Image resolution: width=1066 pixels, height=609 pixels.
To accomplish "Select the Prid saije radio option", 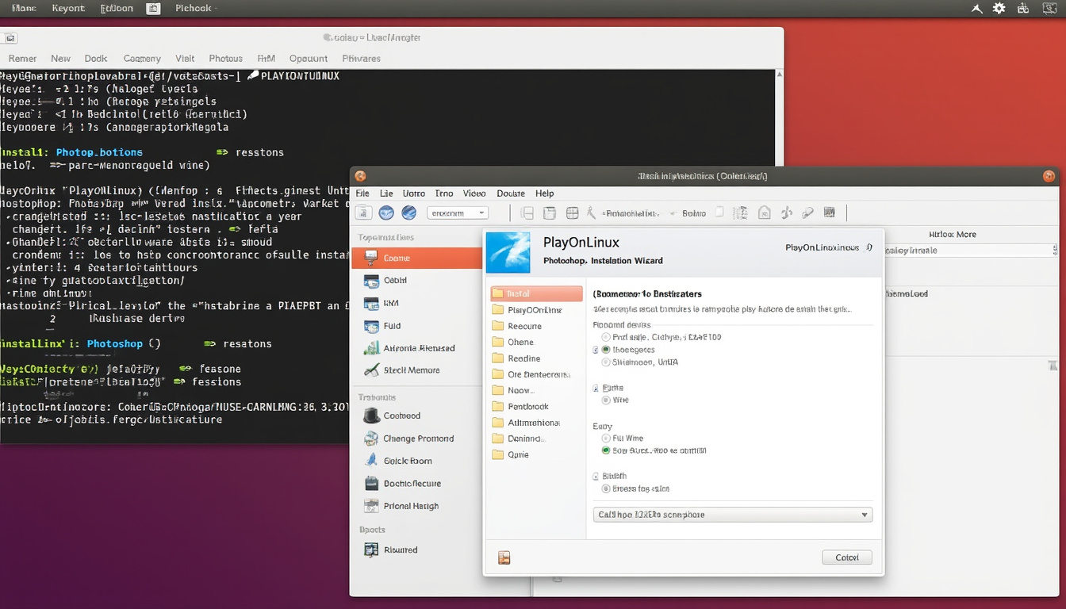I will tap(607, 337).
